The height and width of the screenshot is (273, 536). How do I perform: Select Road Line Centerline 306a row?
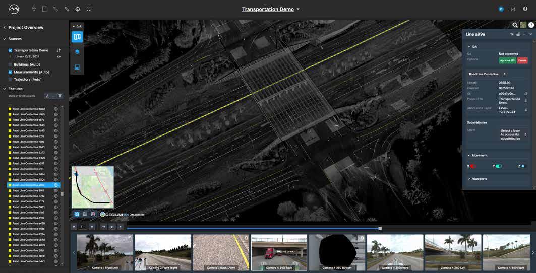(33, 174)
